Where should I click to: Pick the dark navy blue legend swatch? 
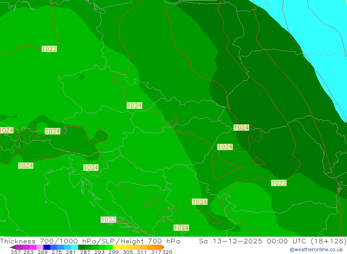[47, 247]
